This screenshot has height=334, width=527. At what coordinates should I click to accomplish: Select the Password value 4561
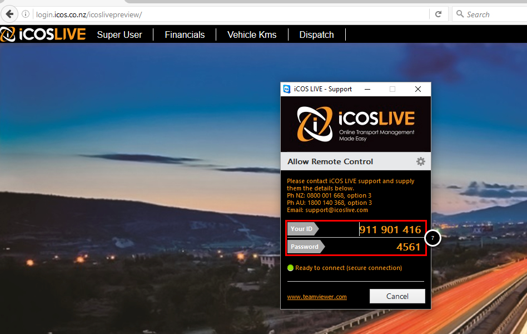(409, 247)
